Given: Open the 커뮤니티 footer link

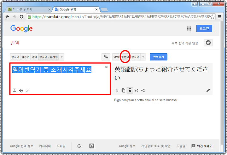Looking at the screenshot, I should point(45,146).
